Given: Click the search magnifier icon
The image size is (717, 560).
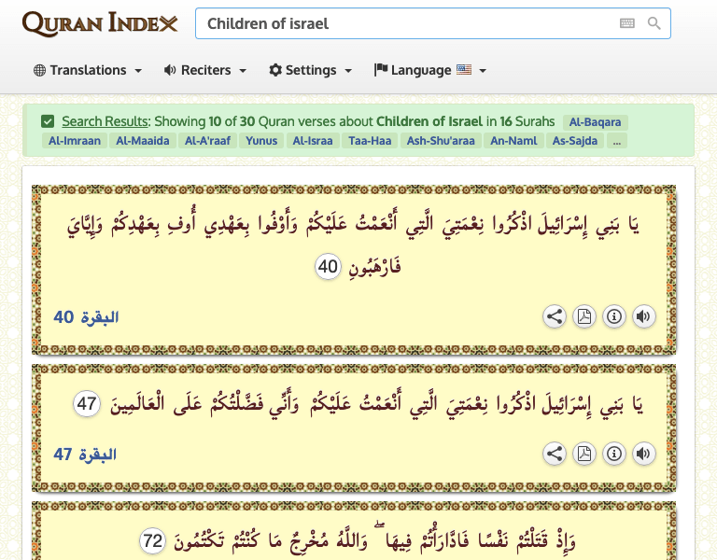Looking at the screenshot, I should 654,23.
